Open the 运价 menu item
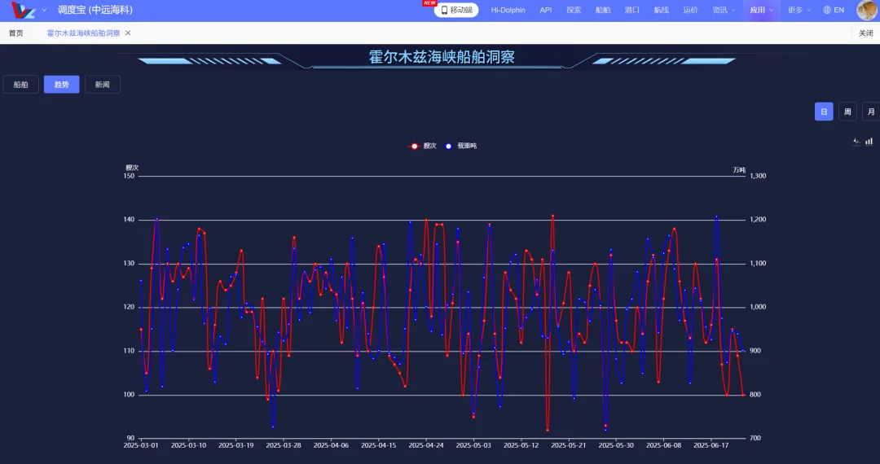Viewport: 880px width, 464px height. (x=690, y=10)
